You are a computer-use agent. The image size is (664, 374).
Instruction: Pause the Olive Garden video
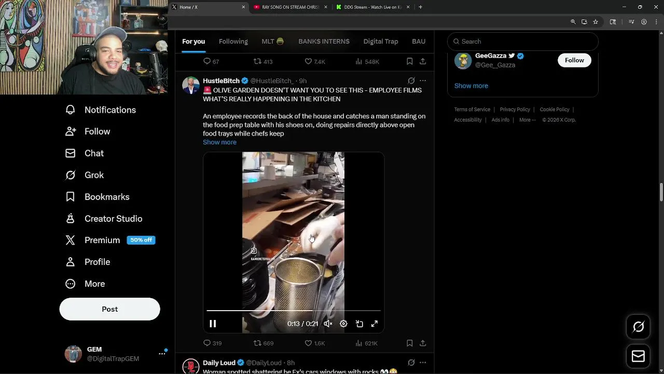[213, 324]
